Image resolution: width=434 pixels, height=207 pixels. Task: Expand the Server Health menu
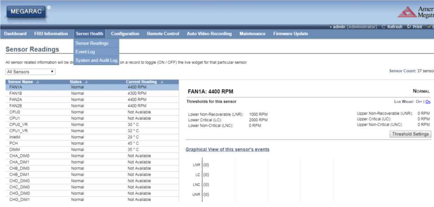[x=89, y=34]
